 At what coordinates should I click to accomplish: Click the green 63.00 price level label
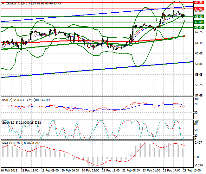pos(199,22)
